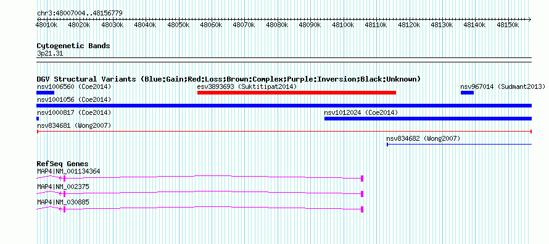Viewport: 549px width, 244px height.
Task: Click the 48120k ruler tick label
Action: (410, 25)
